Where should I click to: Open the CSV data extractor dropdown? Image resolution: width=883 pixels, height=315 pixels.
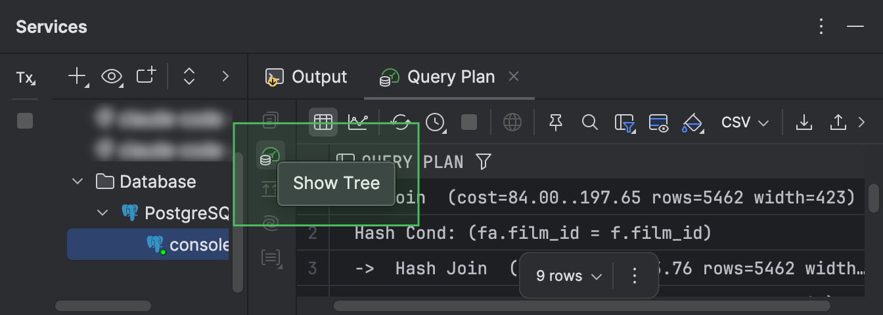pyautogui.click(x=745, y=123)
